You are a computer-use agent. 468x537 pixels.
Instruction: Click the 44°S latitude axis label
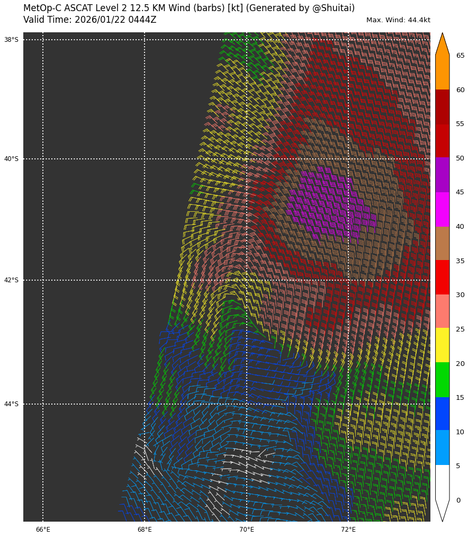tap(11, 404)
